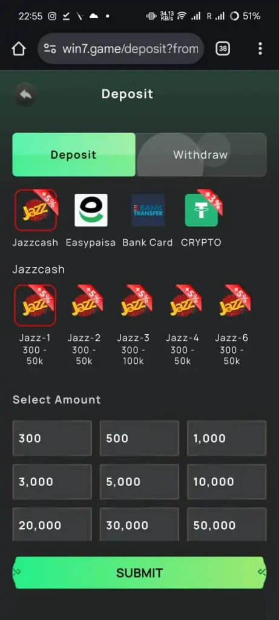Choose the Jazz-4 channel
The image size is (279, 620).
click(x=183, y=305)
